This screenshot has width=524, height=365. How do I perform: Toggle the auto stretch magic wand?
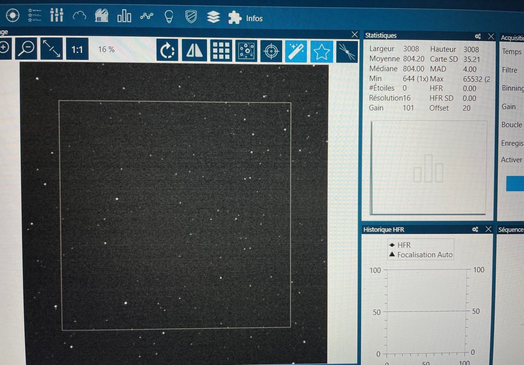[x=296, y=51]
